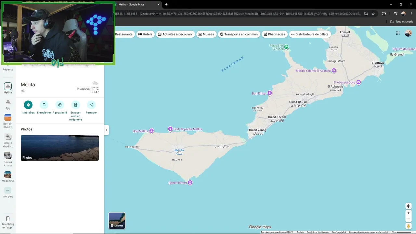
Task: Open browser extensions puzzle icon
Action: pos(384,14)
